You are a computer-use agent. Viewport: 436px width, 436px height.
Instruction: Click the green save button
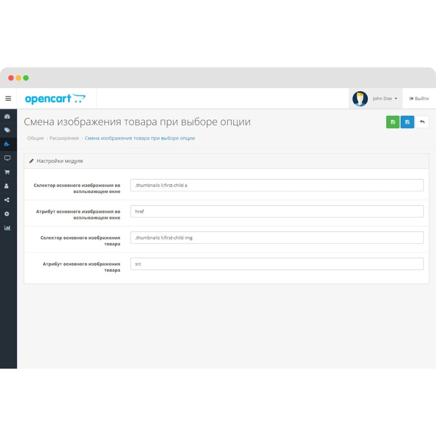click(x=393, y=122)
